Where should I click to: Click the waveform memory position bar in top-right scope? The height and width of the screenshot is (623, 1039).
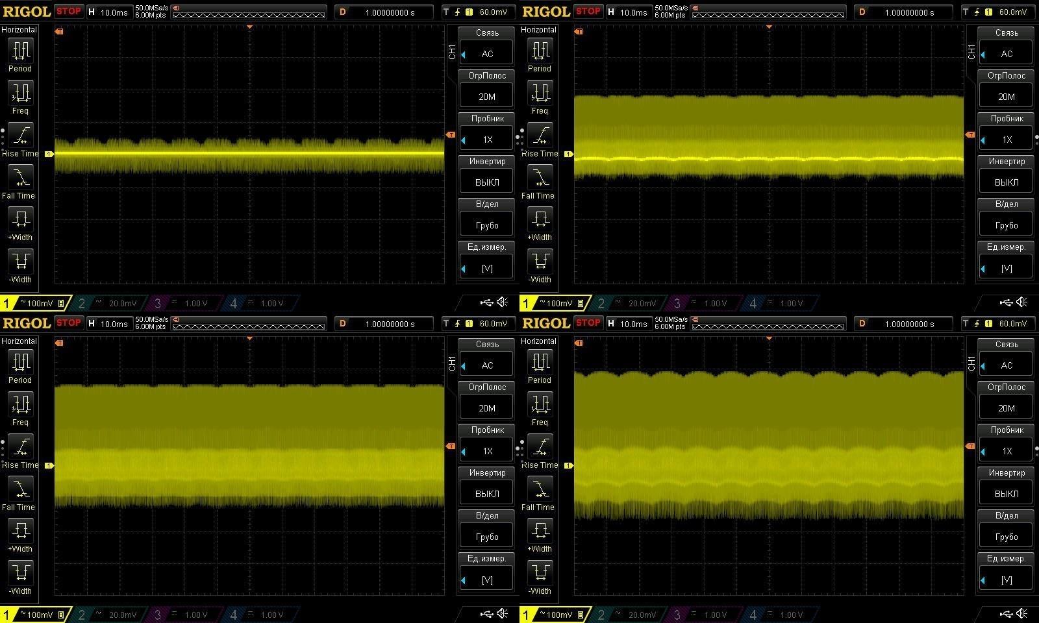click(768, 12)
